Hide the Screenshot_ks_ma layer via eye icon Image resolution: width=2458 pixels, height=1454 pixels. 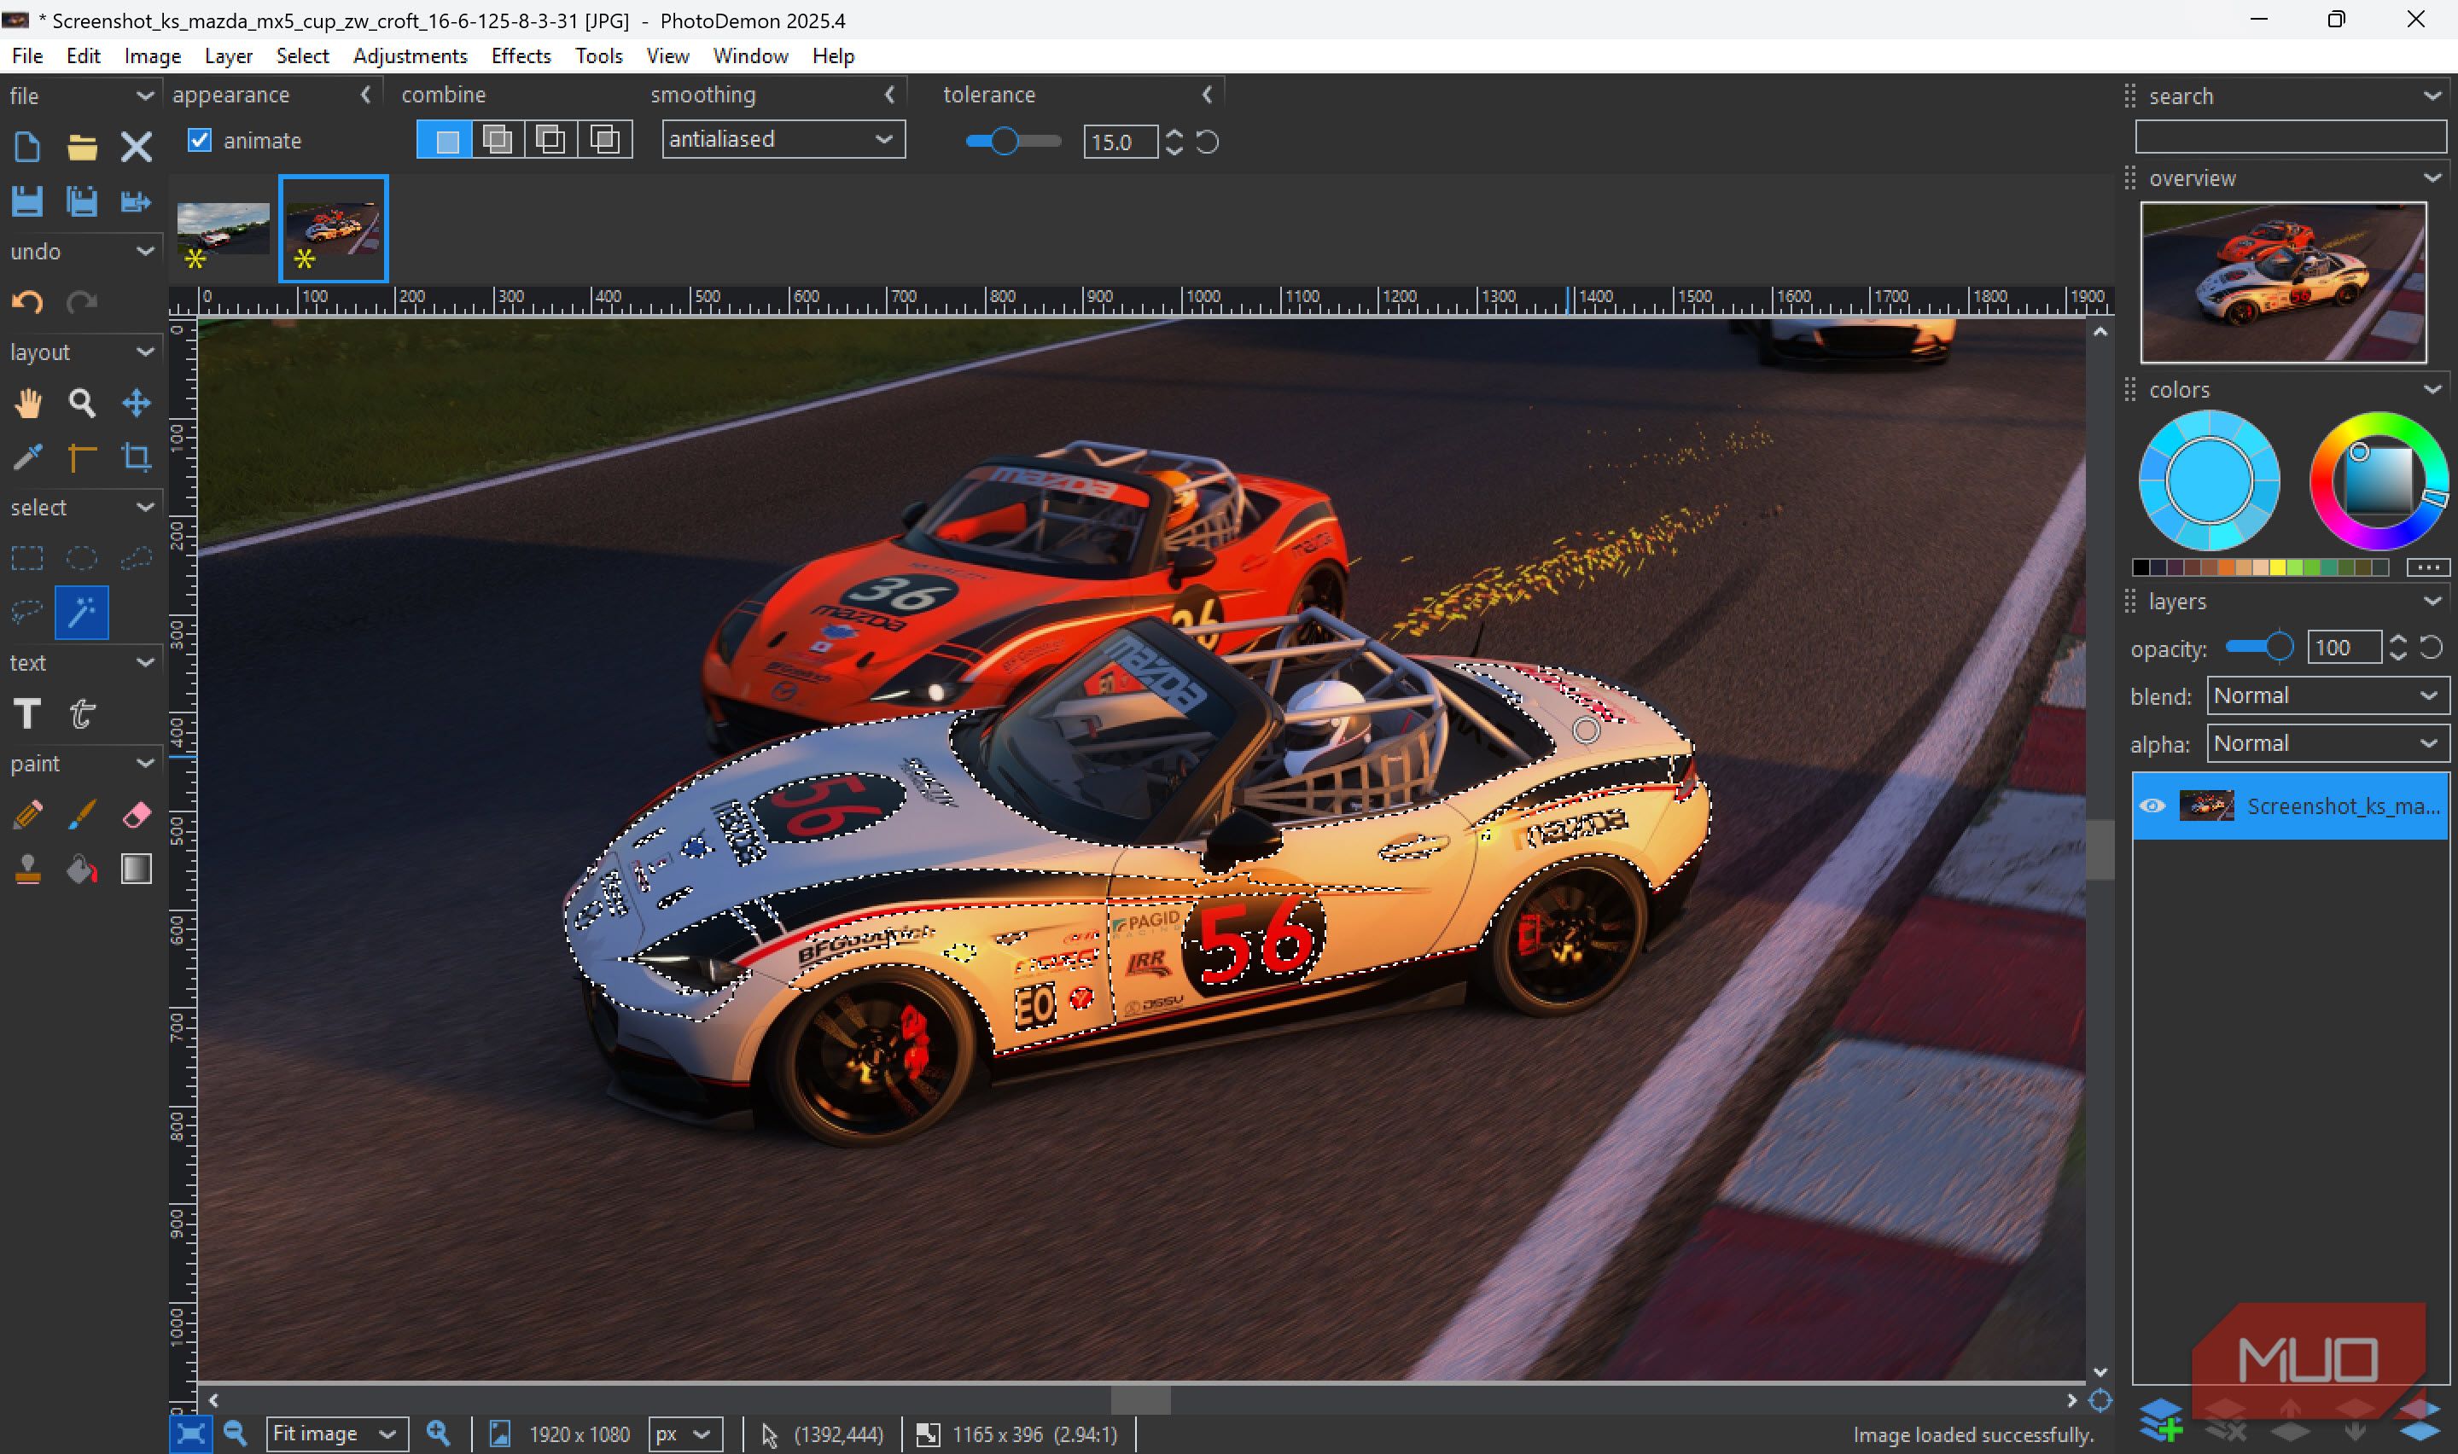coord(2152,806)
